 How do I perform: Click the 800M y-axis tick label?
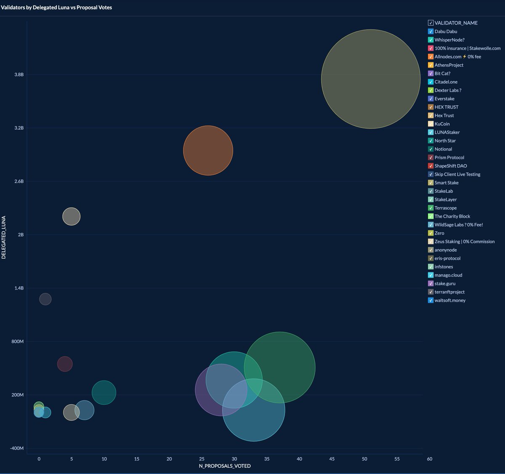[18, 341]
